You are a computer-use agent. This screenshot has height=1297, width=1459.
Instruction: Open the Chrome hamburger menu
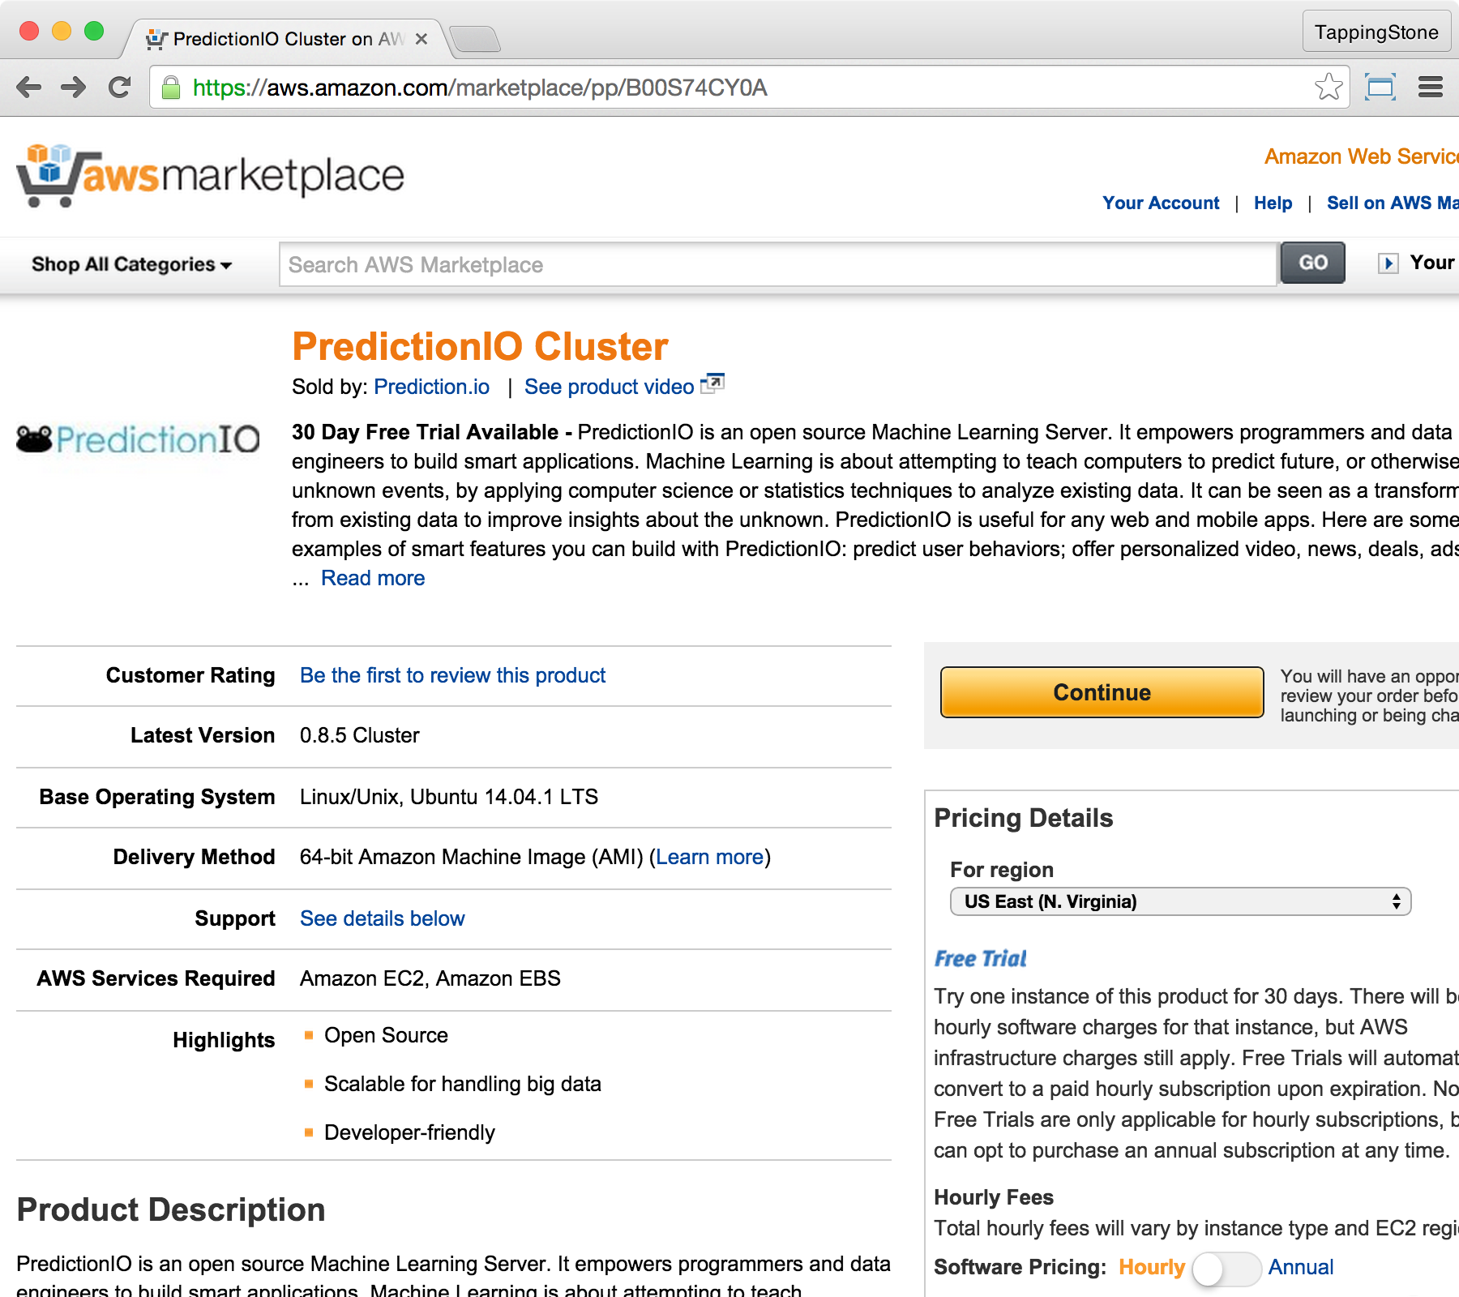click(1430, 87)
